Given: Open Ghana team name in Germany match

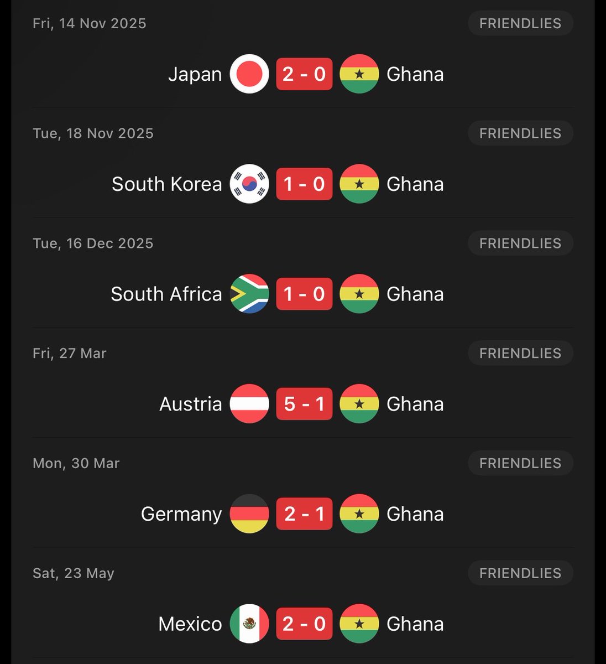Looking at the screenshot, I should pyautogui.click(x=415, y=513).
